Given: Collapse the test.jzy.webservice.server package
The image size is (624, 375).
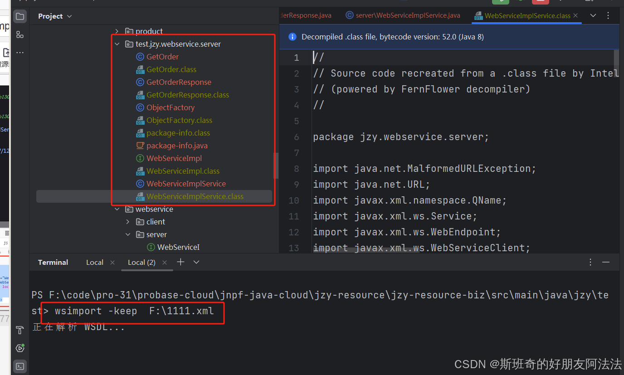Looking at the screenshot, I should pyautogui.click(x=117, y=44).
